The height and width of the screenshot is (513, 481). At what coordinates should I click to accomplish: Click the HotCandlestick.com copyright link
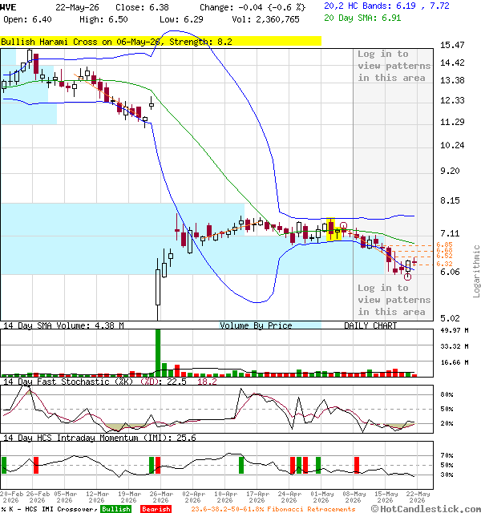[426, 509]
